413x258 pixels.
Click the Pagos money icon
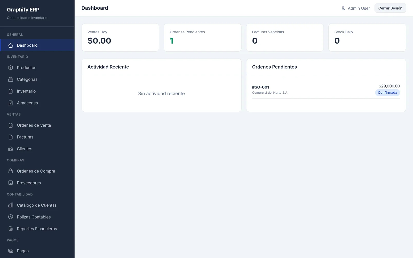tap(11, 251)
